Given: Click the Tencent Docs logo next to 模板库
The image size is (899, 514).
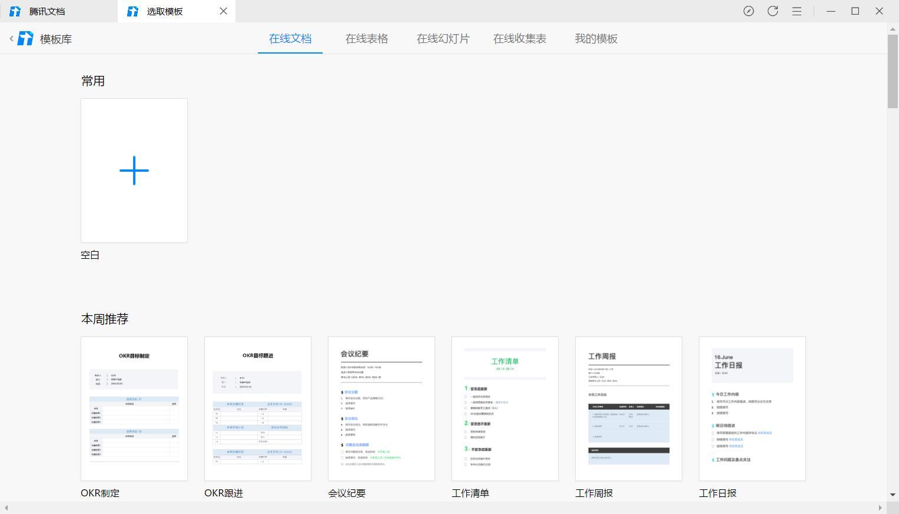Looking at the screenshot, I should 25,38.
